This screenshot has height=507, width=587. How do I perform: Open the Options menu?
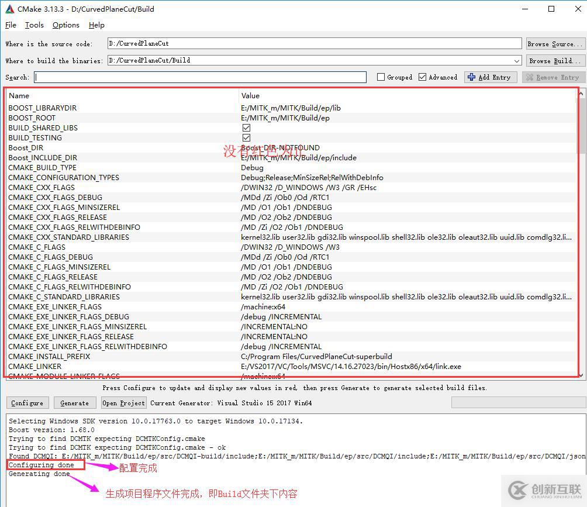65,25
